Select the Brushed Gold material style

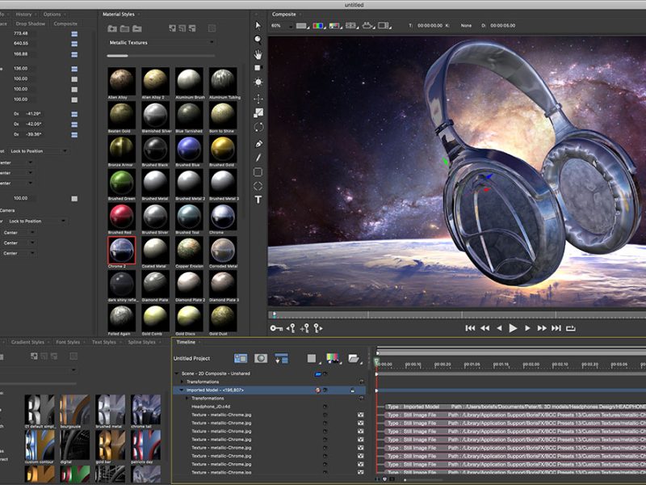tap(223, 149)
